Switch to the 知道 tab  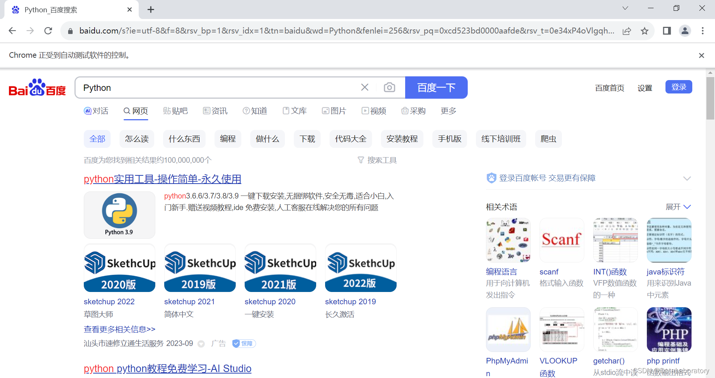tap(255, 111)
